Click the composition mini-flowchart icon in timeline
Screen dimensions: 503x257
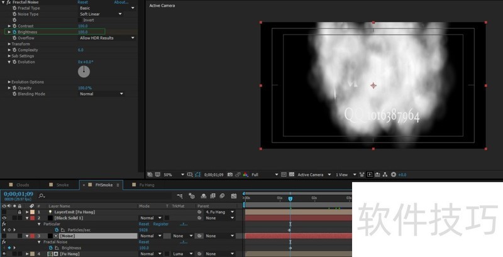click(x=180, y=196)
